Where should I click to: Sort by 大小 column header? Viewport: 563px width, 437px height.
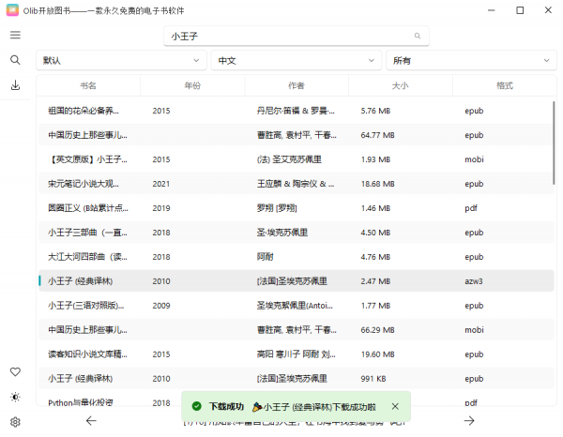tap(401, 85)
